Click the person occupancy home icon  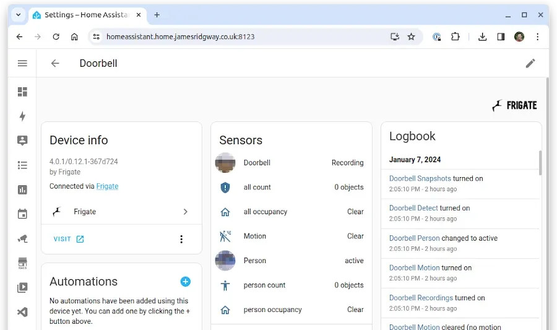pyautogui.click(x=225, y=310)
